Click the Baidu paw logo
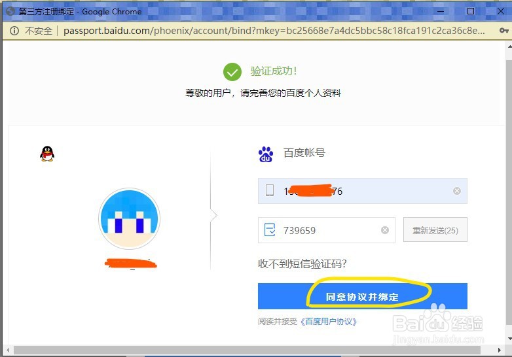This screenshot has height=357, width=512. point(266,154)
